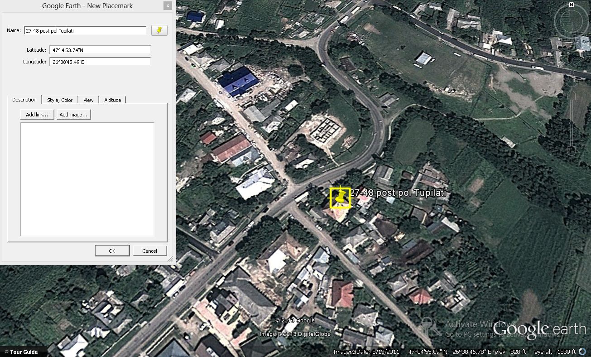This screenshot has height=357, width=591.
Task: Click the resize grip of dialog
Action: [x=170, y=259]
